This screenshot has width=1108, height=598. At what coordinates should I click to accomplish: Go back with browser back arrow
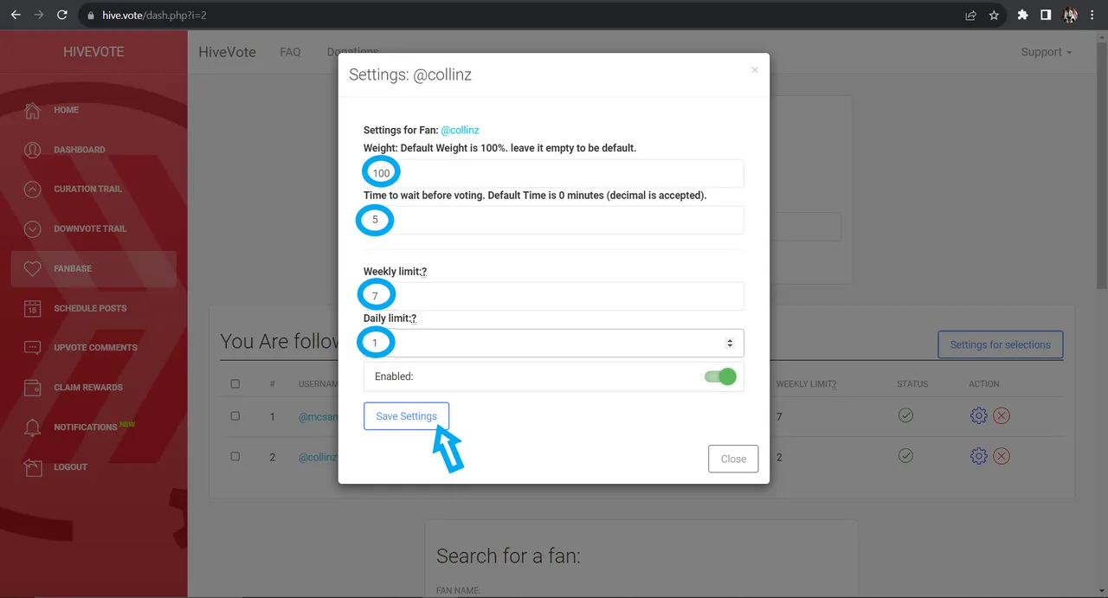15,15
